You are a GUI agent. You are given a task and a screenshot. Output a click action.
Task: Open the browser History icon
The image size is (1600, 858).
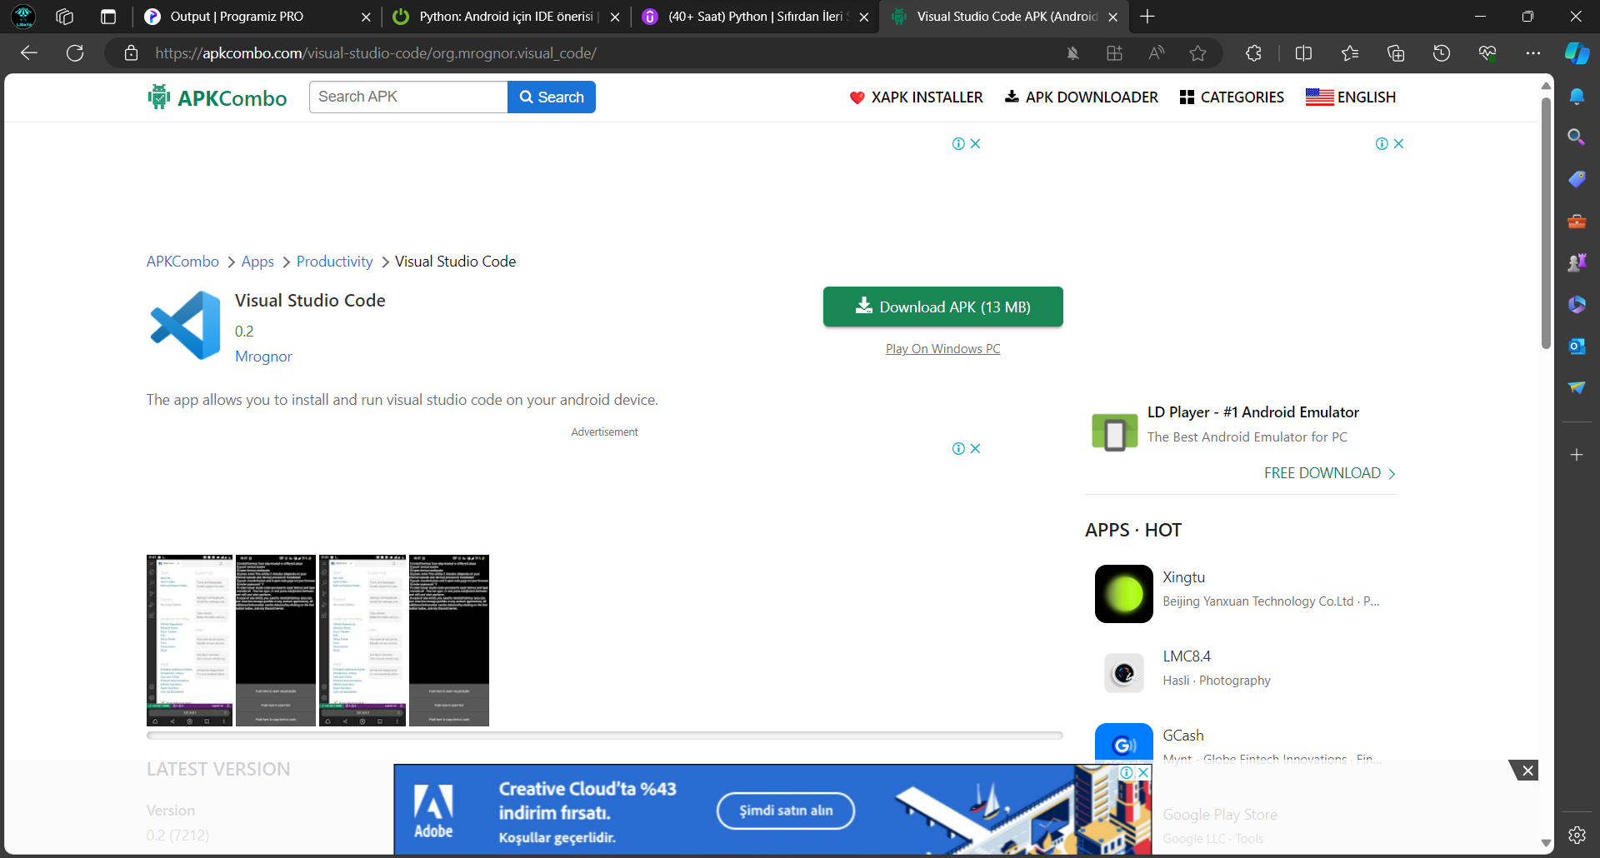(1442, 53)
